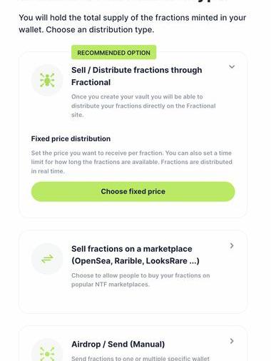
Task: Click the green distribute icon beside Sell / Distribute
Action: (x=47, y=80)
